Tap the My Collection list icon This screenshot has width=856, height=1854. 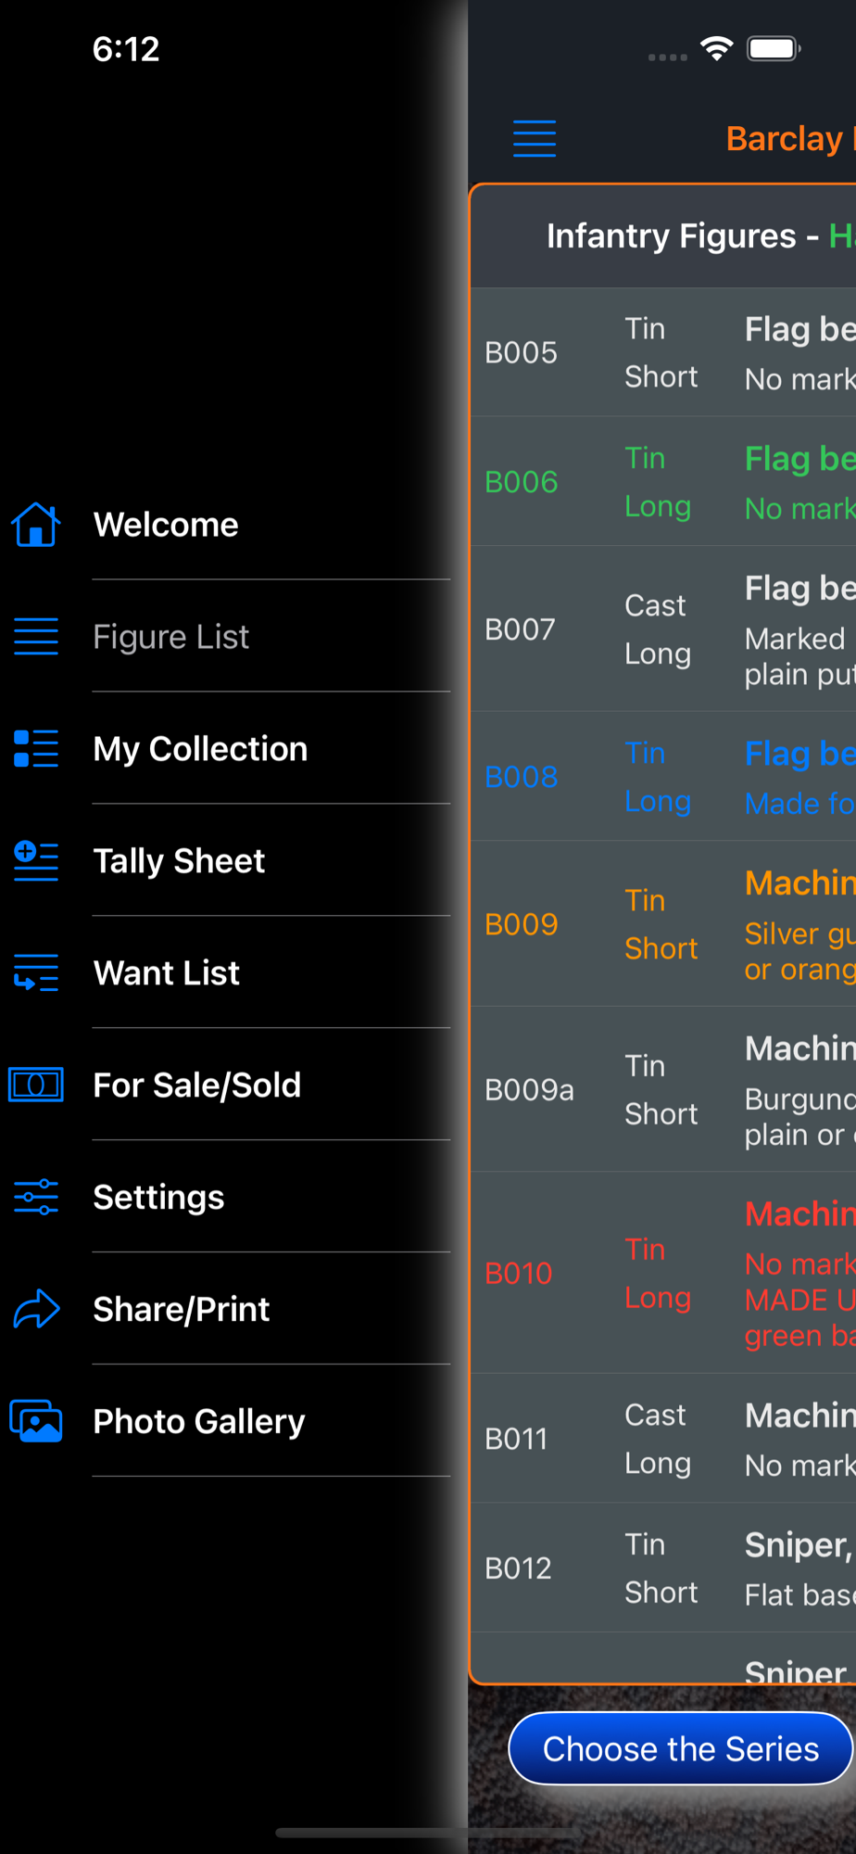pos(36,749)
